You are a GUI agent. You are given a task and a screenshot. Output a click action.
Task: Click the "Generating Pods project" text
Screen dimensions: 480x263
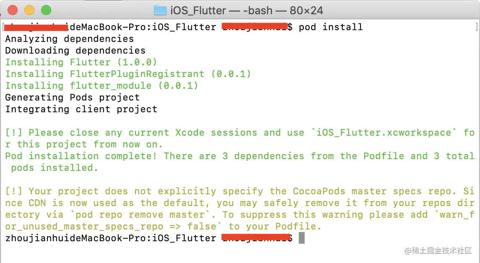point(72,97)
